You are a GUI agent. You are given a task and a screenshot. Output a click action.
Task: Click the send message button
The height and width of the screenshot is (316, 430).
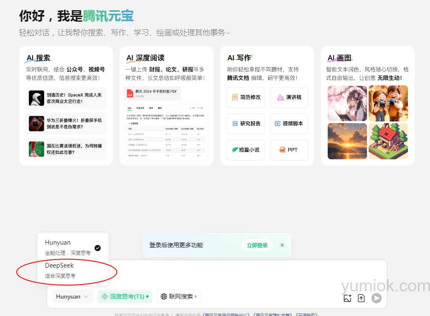(x=377, y=298)
